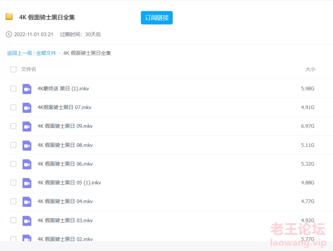Toggle the select-all checkbox beside 文件名
The height and width of the screenshot is (251, 333).
point(13,70)
